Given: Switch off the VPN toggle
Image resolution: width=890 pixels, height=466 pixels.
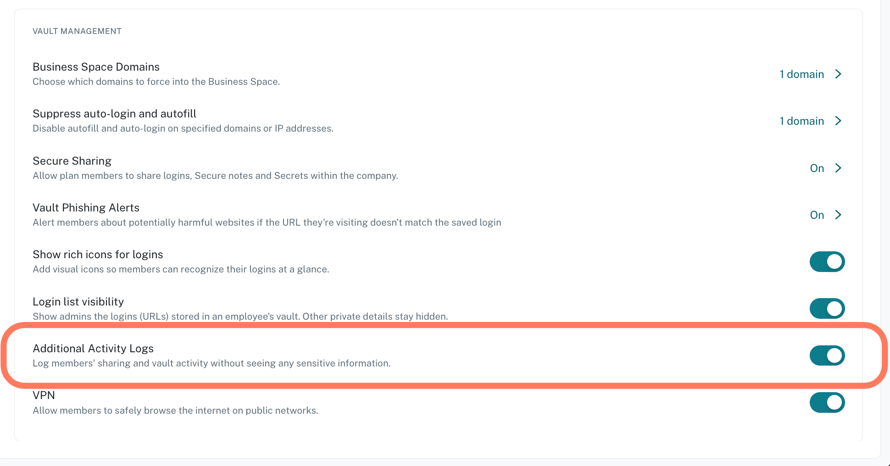Looking at the screenshot, I should tap(827, 403).
